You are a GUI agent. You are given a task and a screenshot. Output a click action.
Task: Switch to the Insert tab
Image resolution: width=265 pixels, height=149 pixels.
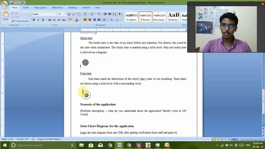point(26,7)
